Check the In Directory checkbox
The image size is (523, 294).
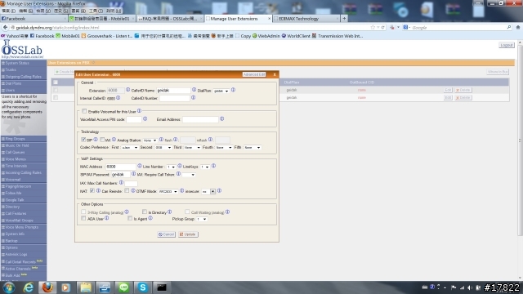point(145,212)
